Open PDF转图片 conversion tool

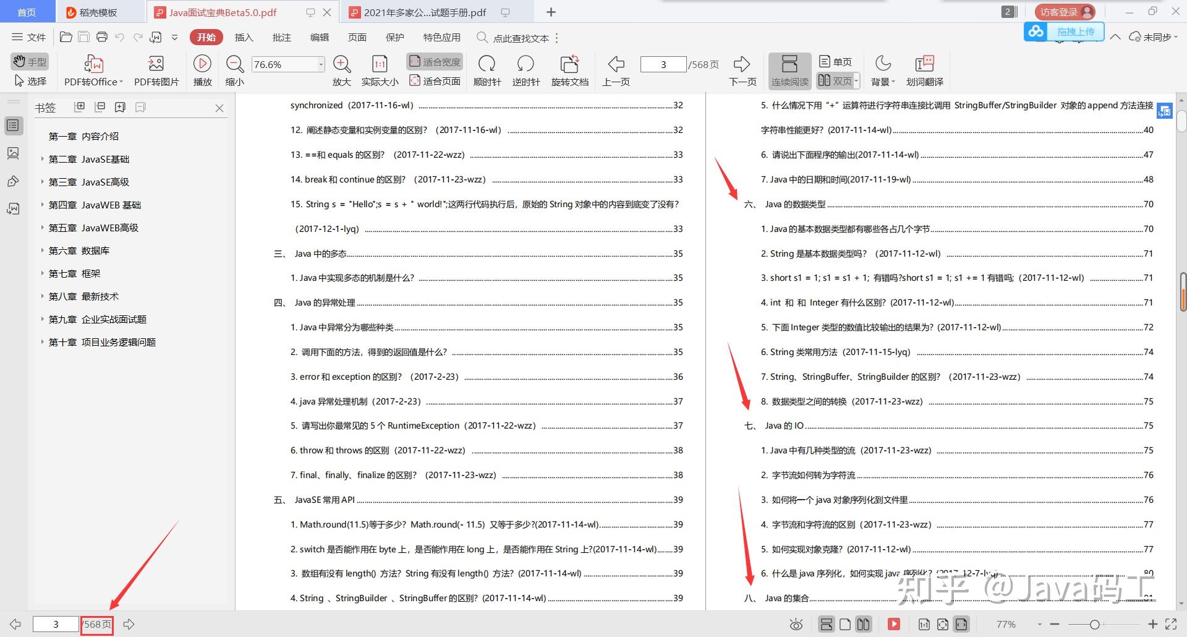point(156,70)
